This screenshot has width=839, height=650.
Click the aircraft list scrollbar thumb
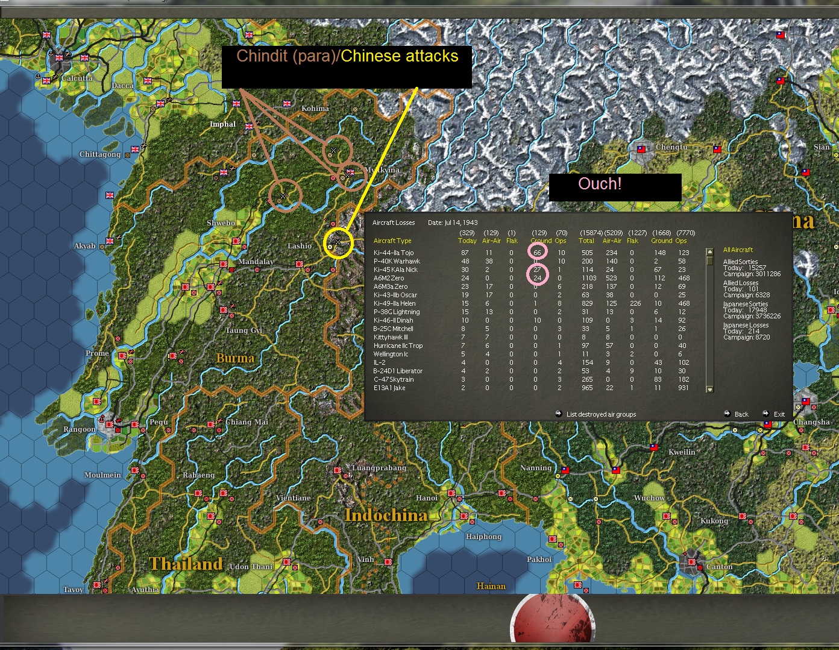coord(710,260)
